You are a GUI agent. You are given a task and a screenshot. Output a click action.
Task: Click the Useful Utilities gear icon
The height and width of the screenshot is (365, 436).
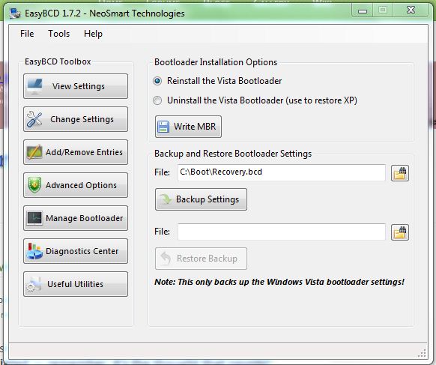tap(34, 284)
